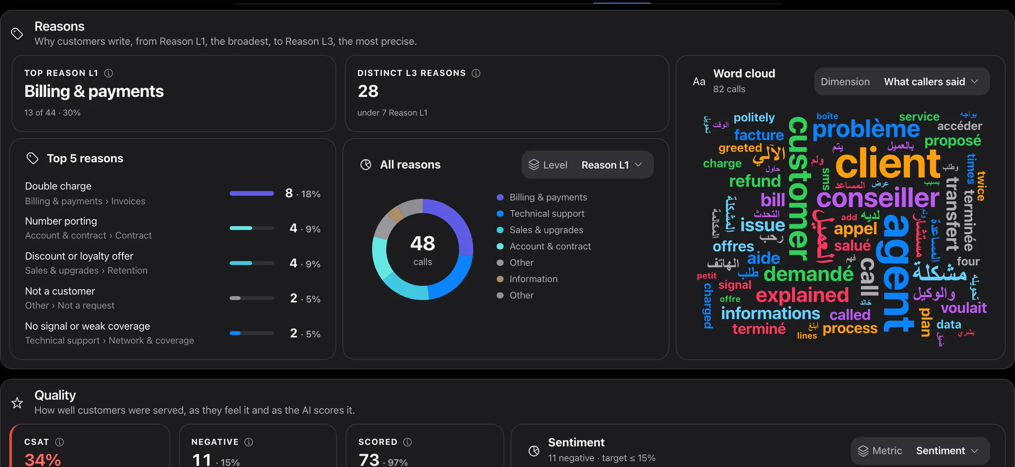Select the Double charge reason row
Viewport: 1015px width, 467px height.
click(172, 193)
